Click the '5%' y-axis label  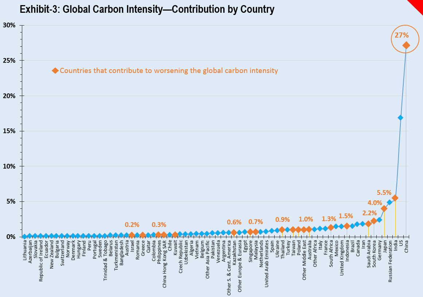[11, 202]
